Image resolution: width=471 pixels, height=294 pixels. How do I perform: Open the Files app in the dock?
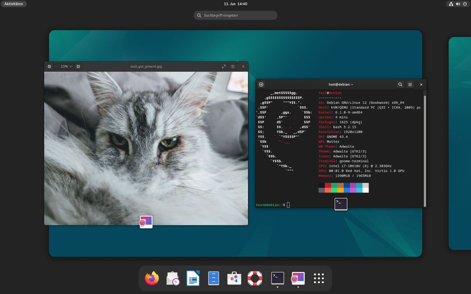pos(214,277)
